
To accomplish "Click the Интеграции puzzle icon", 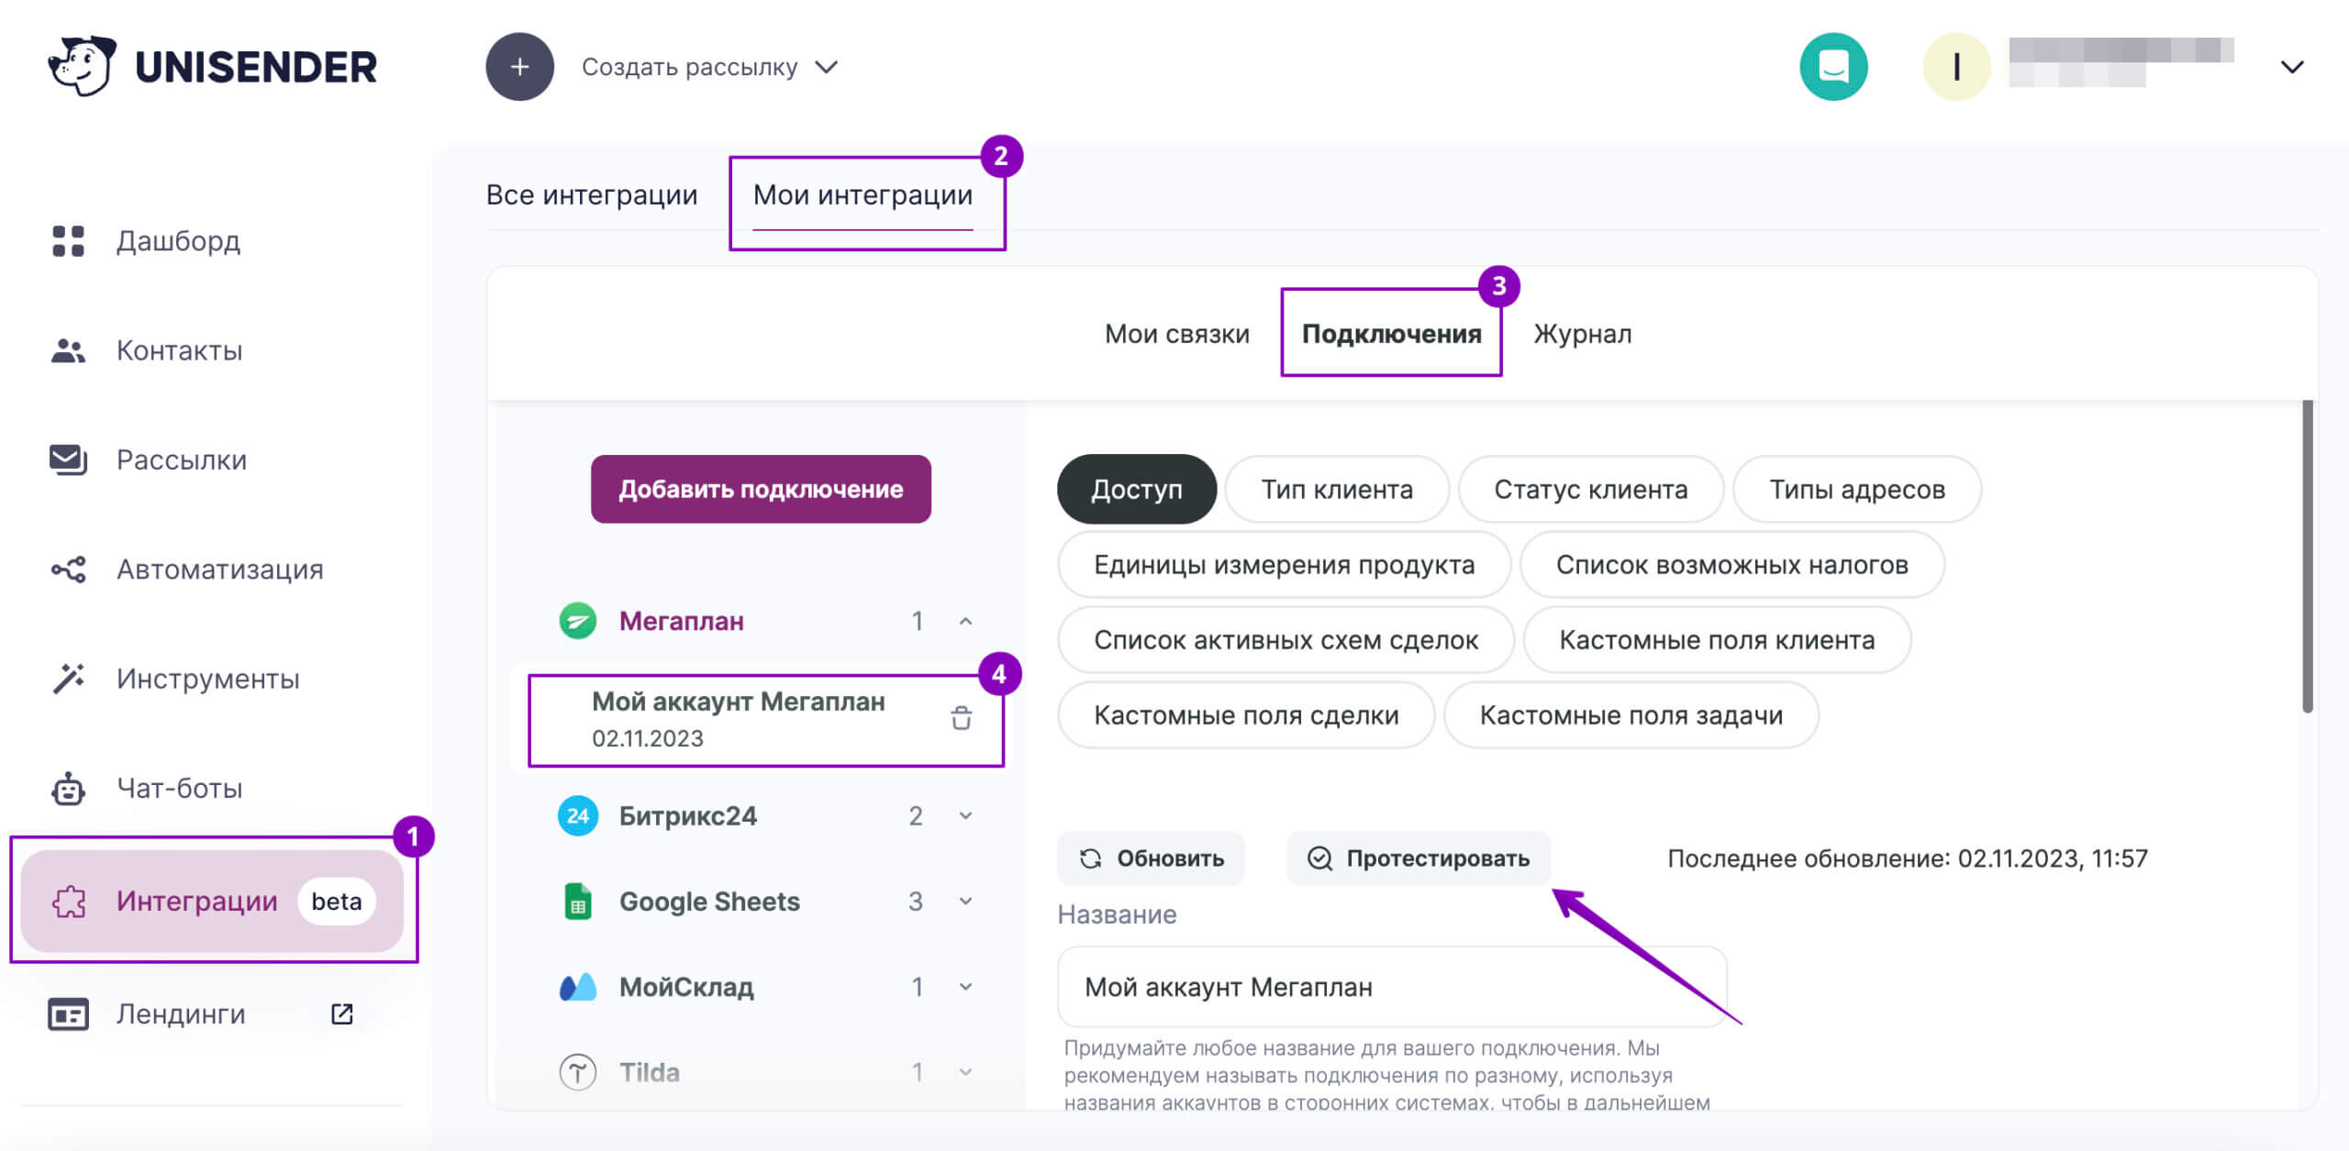I will pos(69,902).
